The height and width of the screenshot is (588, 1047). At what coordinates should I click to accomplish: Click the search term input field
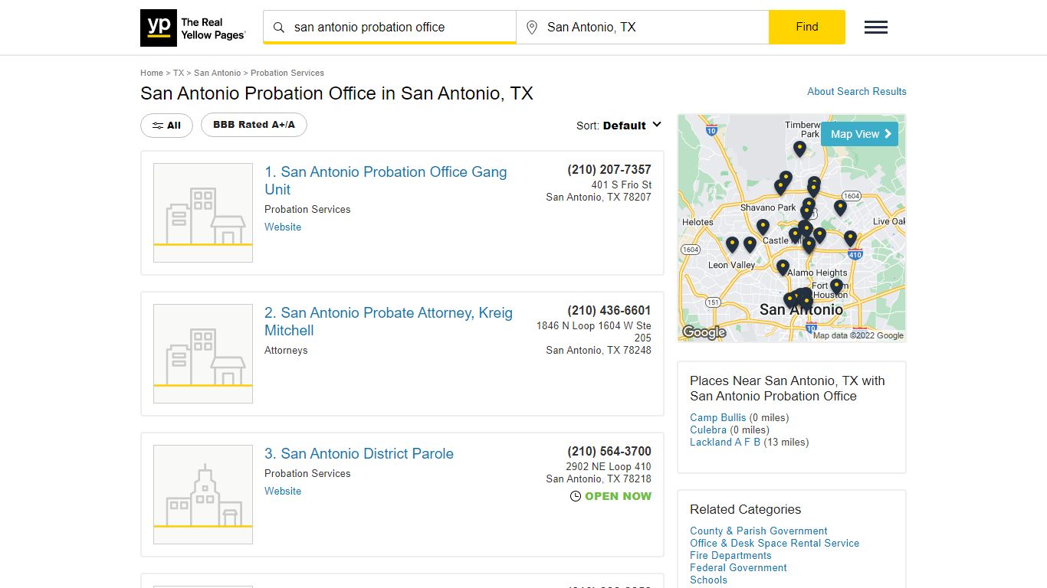coord(390,28)
